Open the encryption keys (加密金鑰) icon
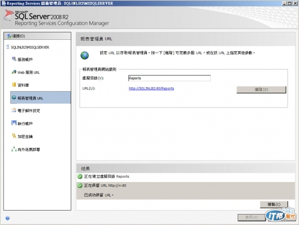Viewport: 299px width, 225px height. [14, 136]
